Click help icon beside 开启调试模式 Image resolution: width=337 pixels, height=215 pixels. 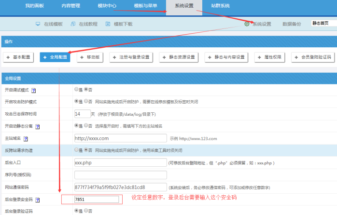pos(33,90)
